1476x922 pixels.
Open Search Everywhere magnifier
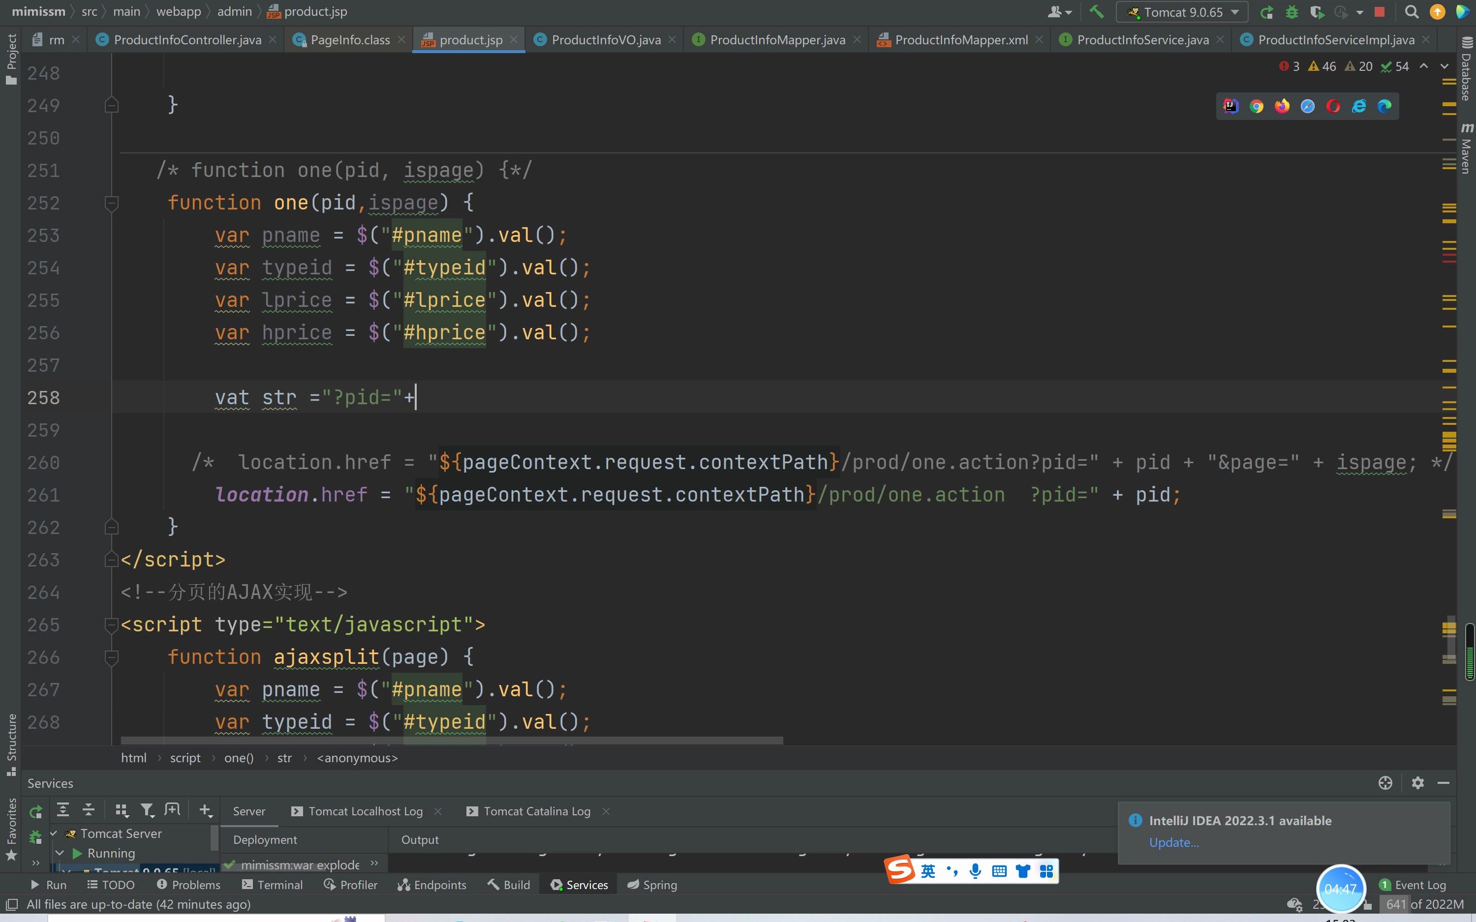click(1412, 12)
